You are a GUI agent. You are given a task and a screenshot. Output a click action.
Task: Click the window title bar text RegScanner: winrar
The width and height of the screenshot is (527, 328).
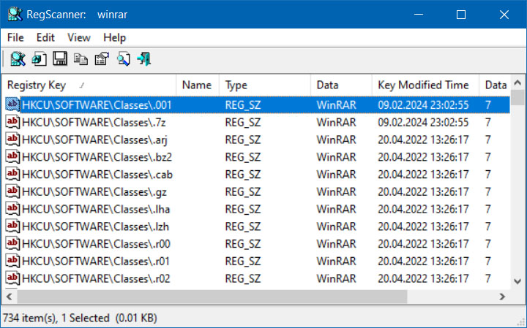[77, 15]
